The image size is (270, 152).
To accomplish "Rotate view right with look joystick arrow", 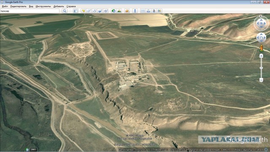I will click(x=265, y=23).
